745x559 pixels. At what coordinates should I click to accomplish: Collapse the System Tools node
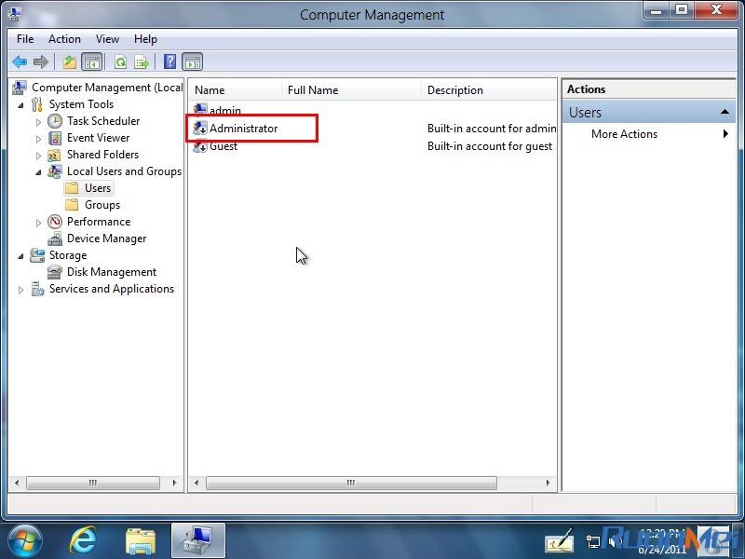[20, 105]
